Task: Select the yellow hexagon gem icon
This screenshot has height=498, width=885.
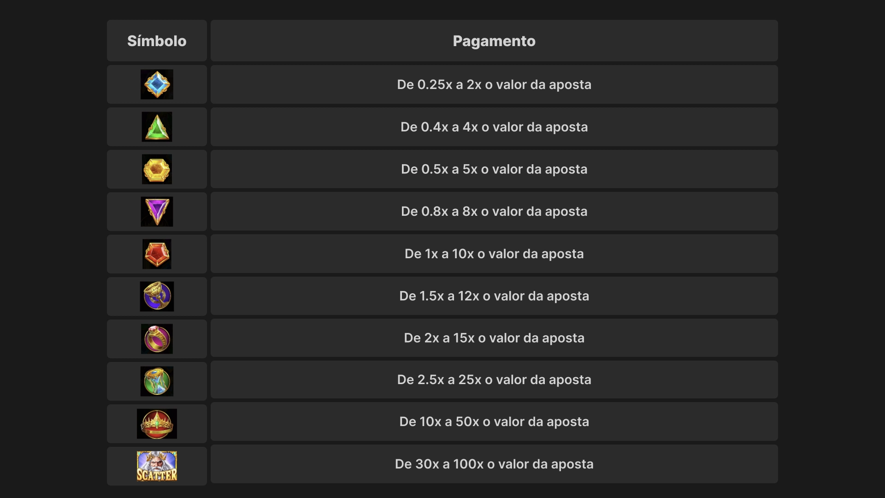Action: point(157,169)
